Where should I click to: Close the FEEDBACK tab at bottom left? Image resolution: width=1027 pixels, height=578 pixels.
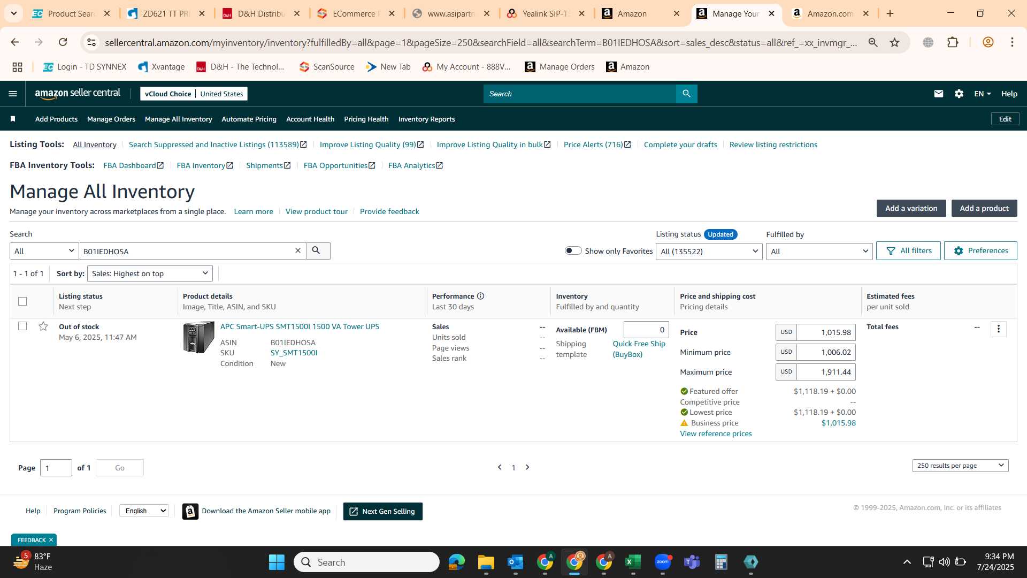click(51, 540)
